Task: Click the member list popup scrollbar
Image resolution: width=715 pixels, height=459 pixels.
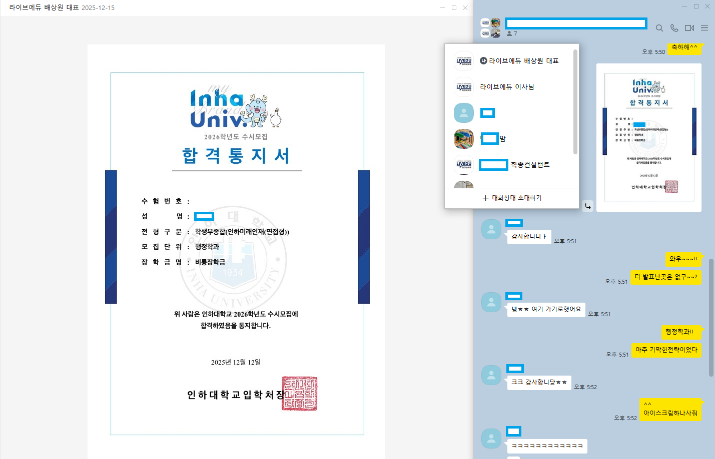Action: coord(575,101)
